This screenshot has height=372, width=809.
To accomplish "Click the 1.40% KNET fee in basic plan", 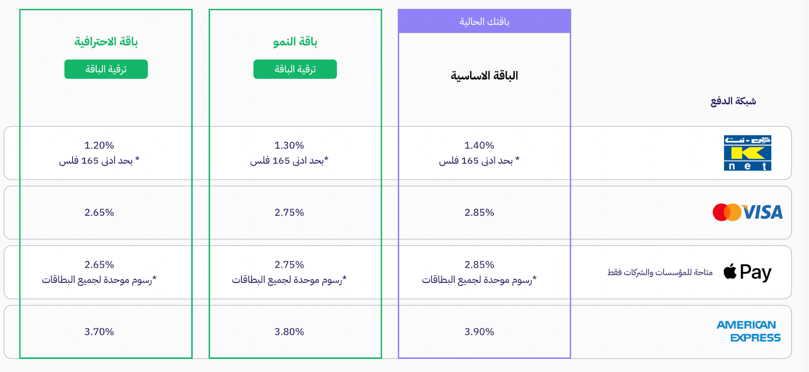I will [x=479, y=145].
